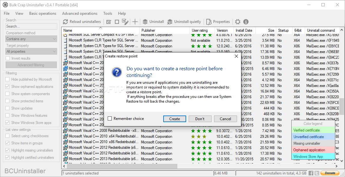
Task: Enable Select using checkboxes option
Action: (x=8, y=136)
